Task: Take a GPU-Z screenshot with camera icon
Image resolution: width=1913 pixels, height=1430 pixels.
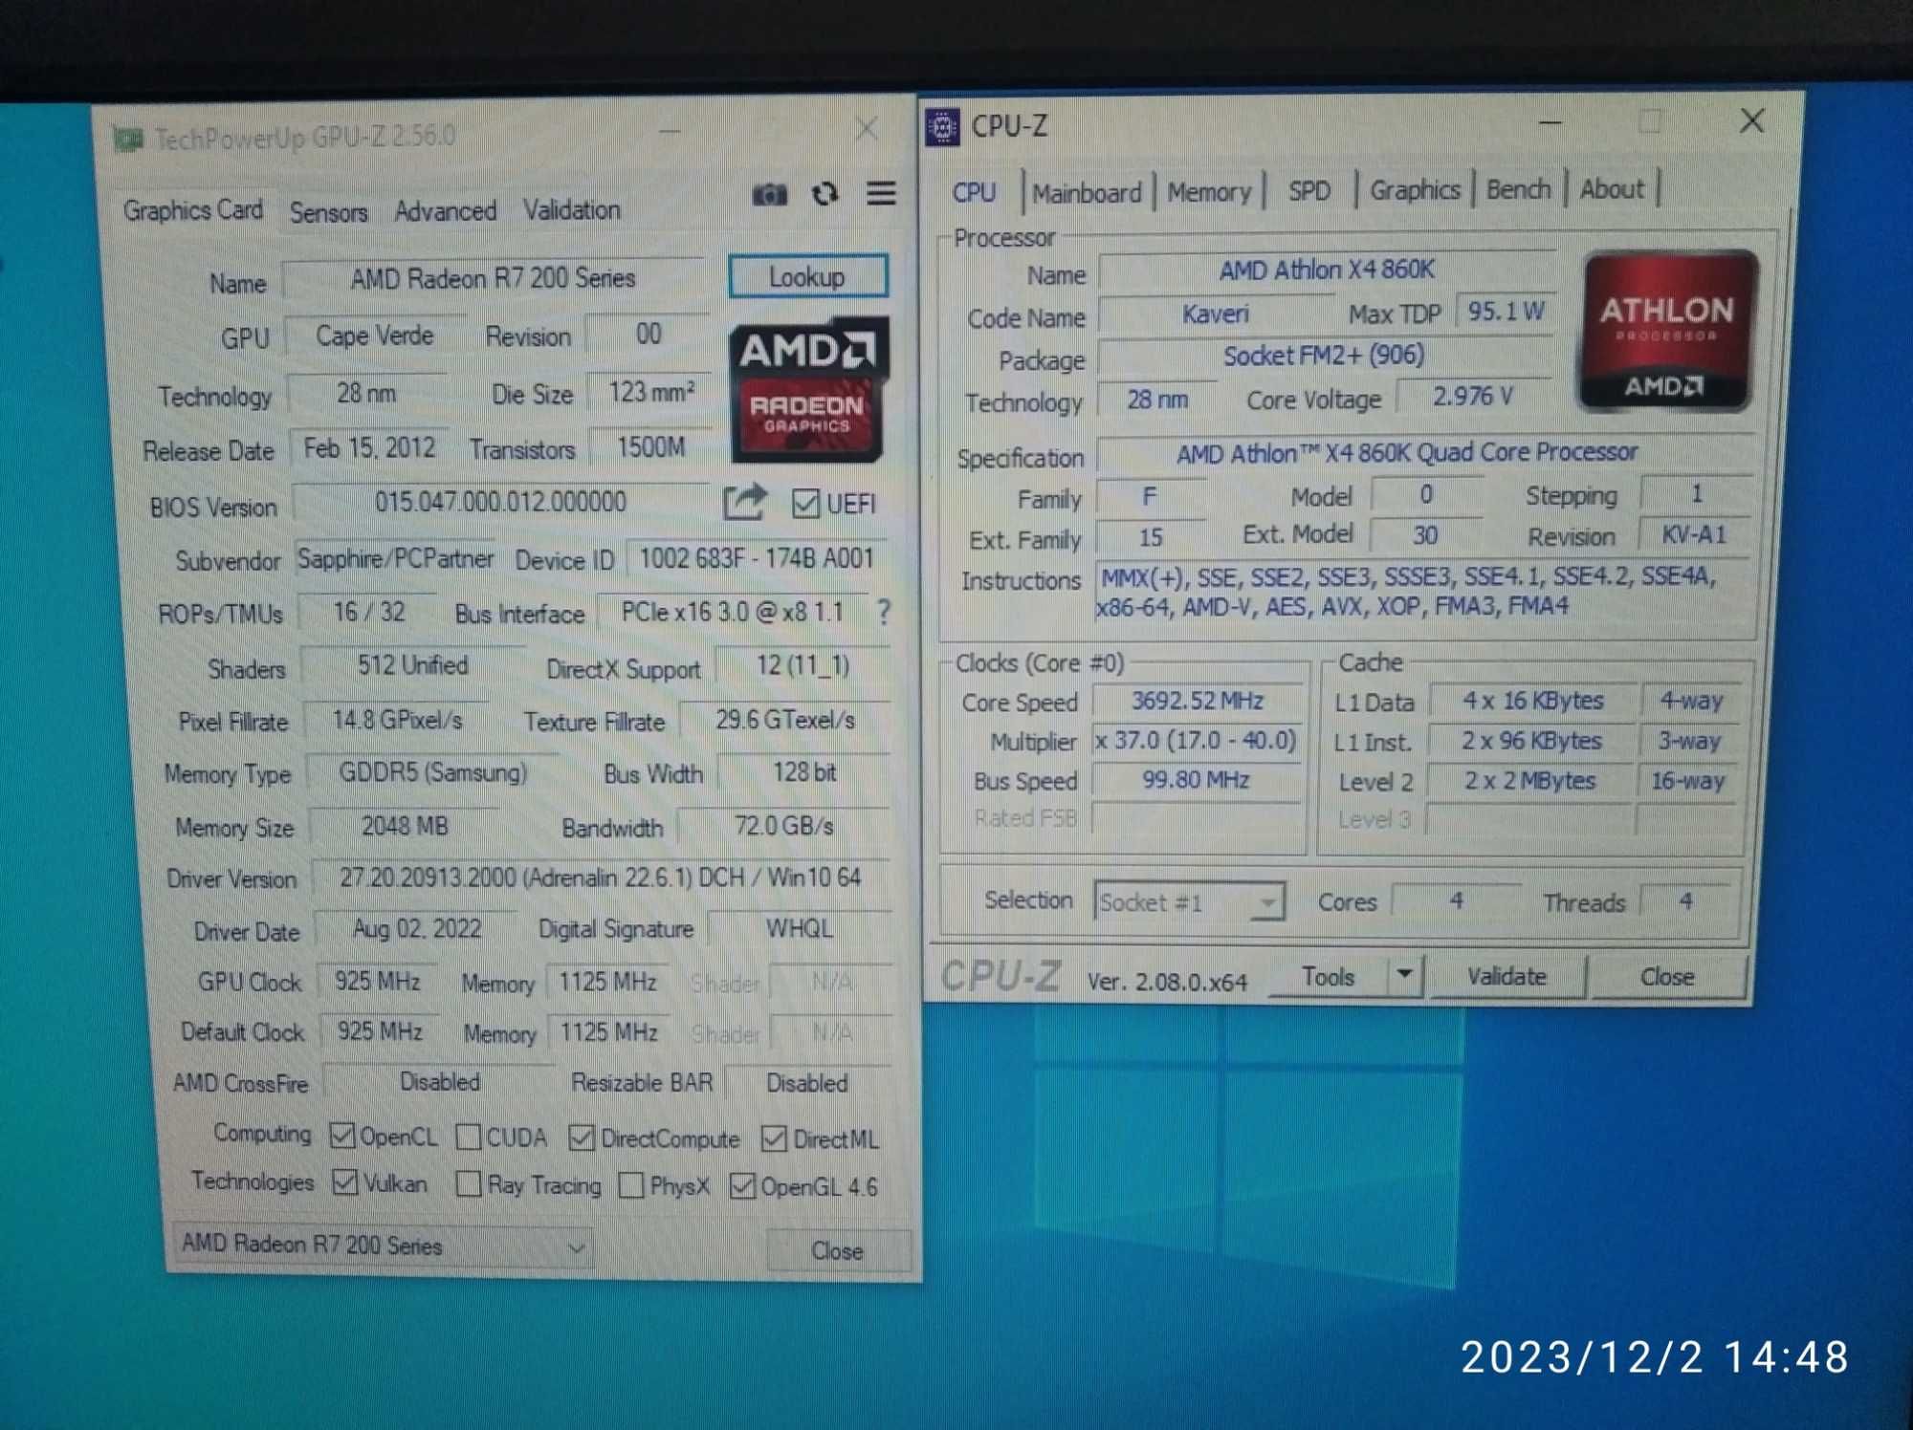Action: click(x=769, y=195)
